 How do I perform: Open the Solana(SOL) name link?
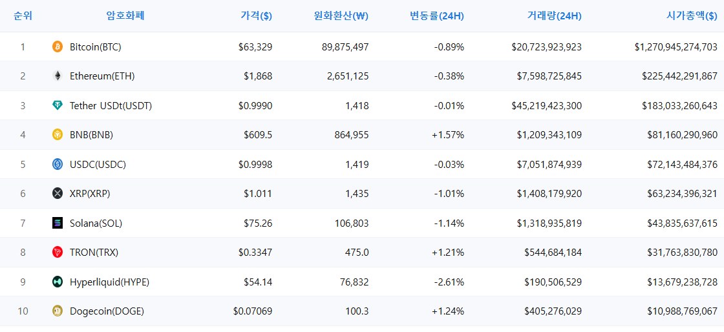click(x=96, y=223)
